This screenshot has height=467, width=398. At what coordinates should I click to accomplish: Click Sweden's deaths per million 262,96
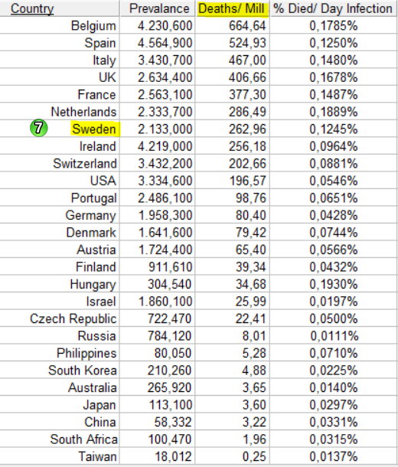[247, 129]
